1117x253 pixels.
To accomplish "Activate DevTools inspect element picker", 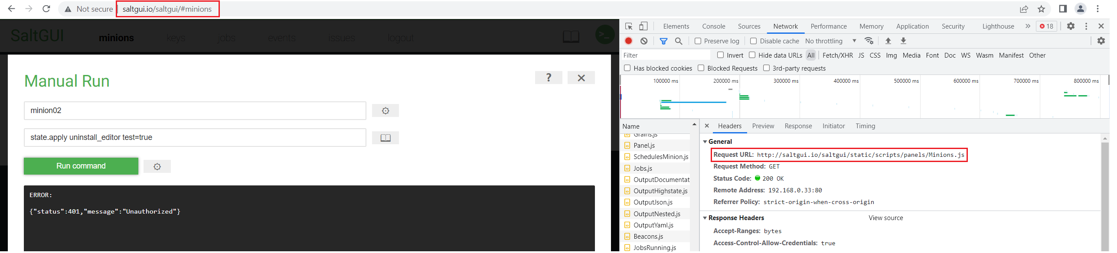I will pos(629,26).
